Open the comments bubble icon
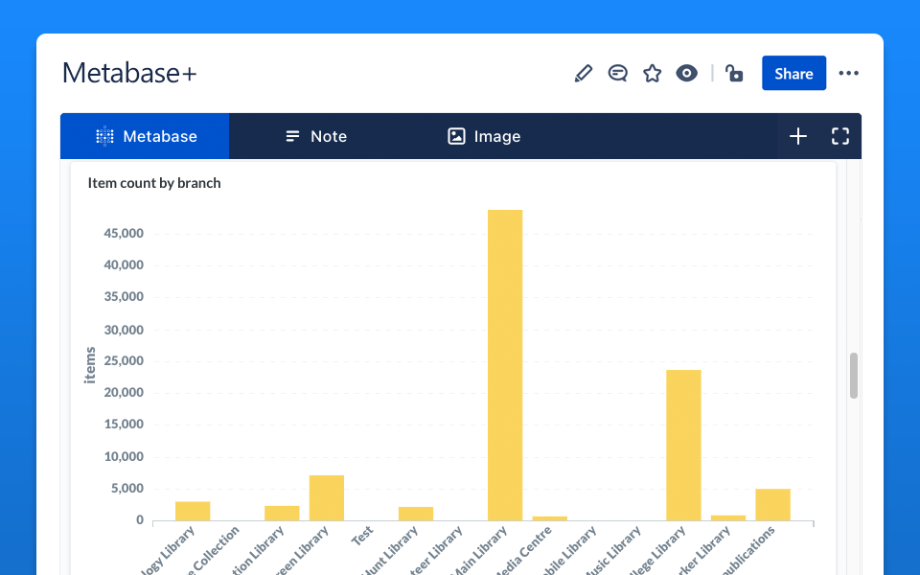Screen dimensions: 920x575 point(617,73)
